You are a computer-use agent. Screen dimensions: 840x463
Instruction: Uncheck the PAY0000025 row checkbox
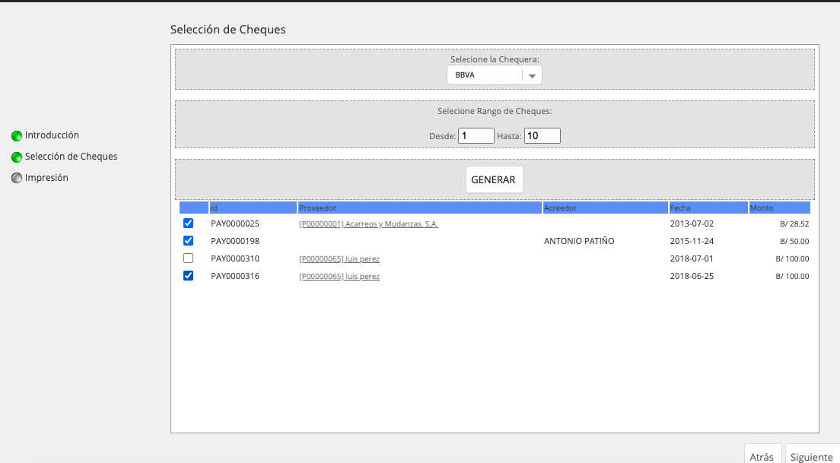(188, 224)
